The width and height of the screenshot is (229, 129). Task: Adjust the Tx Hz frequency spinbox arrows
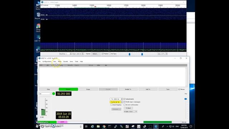click(x=122, y=99)
